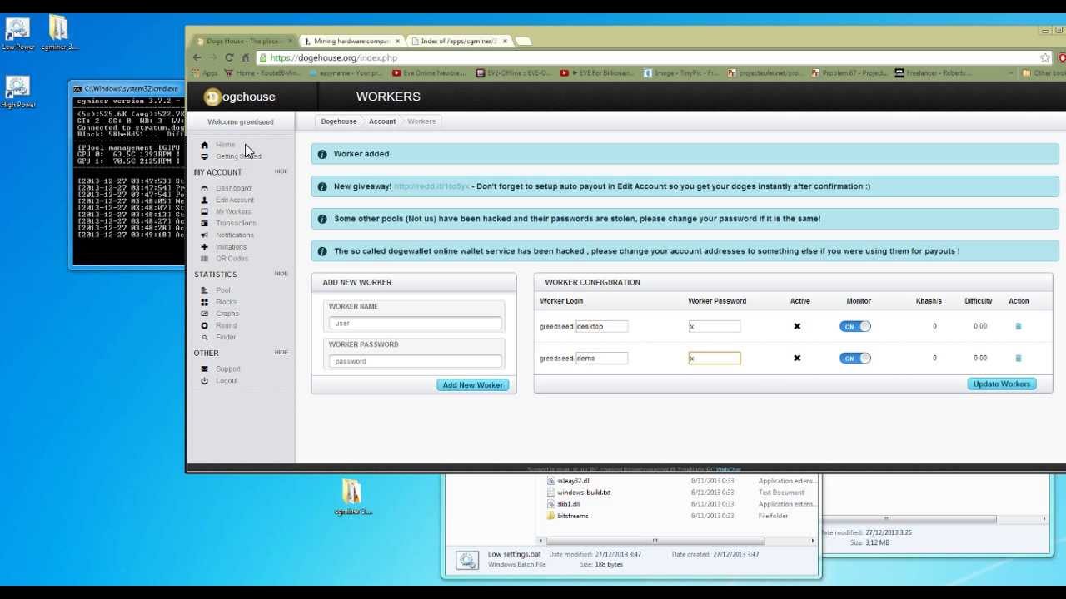Open Graphs statistics
Viewport: 1066px width, 599px height.
point(227,314)
